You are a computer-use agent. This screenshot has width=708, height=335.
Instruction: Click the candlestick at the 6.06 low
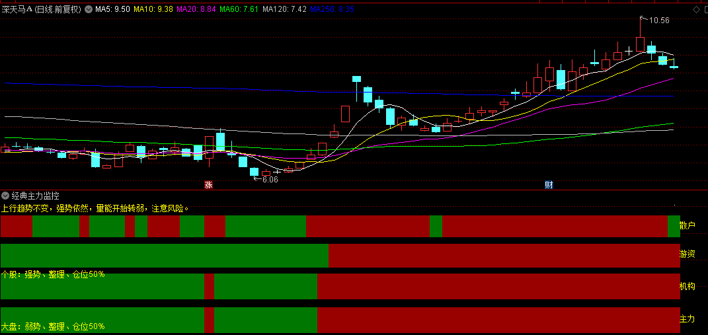point(255,172)
